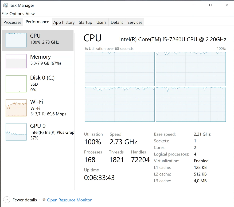Show the Wi-Fi throughput graph
This screenshot has height=207, width=234.
[16, 108]
